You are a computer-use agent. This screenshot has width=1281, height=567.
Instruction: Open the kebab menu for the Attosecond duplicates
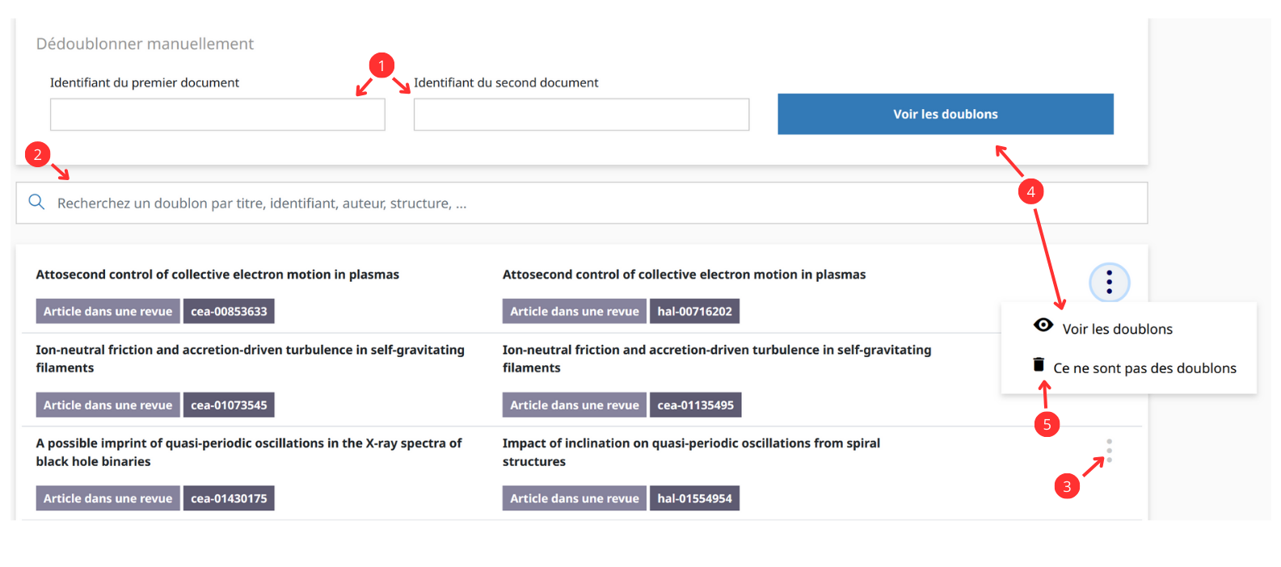pos(1109,282)
